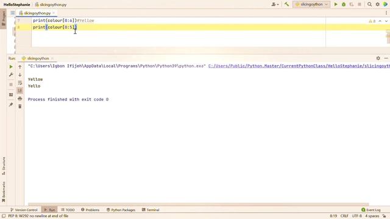Open the Python Packages tool window

(121, 210)
